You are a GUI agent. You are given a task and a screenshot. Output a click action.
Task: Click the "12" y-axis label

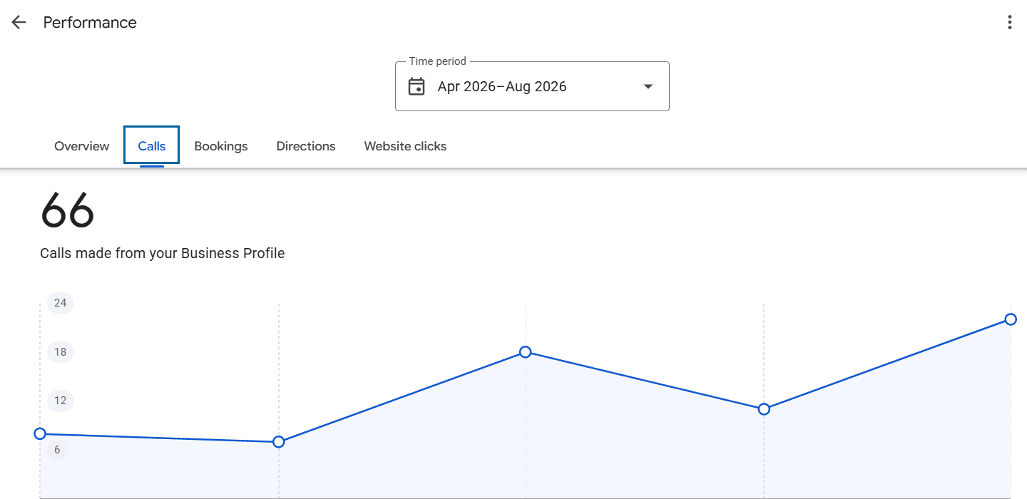click(61, 401)
